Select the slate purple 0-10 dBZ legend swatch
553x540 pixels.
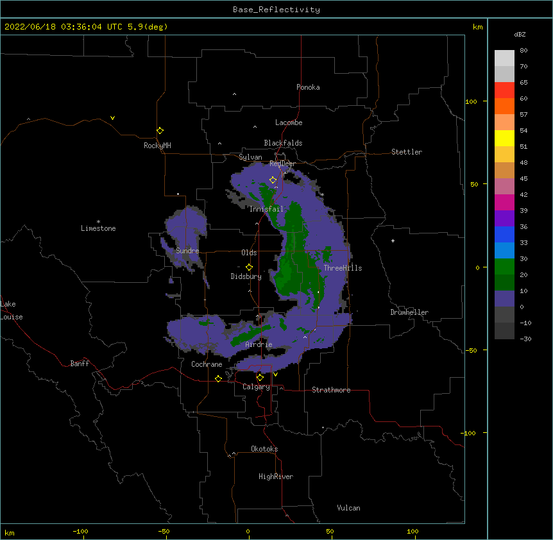pyautogui.click(x=504, y=299)
